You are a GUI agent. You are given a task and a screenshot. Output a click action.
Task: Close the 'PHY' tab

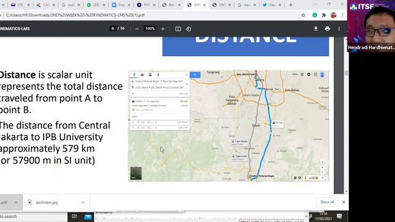click(154, 5)
